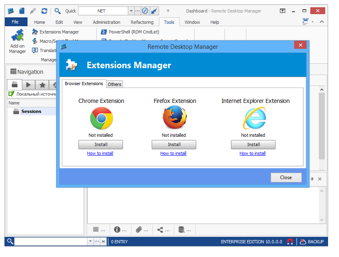The width and height of the screenshot is (339, 257).
Task: Switch to the Home ribbon tab
Action: [x=39, y=22]
